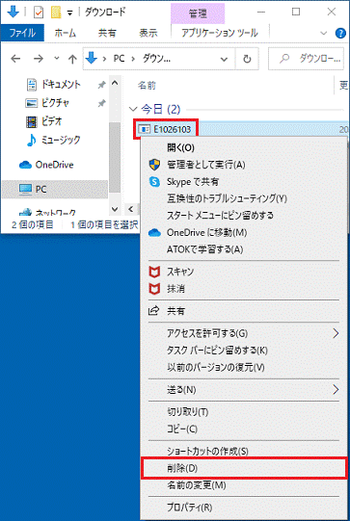Image resolution: width=350 pixels, height=521 pixels.
Task: Expand the address bar history dropdown
Action: (x=224, y=59)
